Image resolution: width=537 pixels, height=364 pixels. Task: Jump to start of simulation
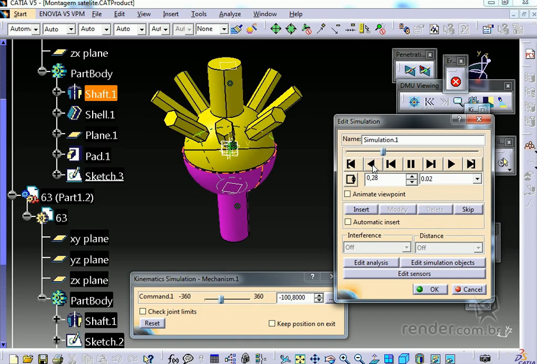click(x=351, y=164)
